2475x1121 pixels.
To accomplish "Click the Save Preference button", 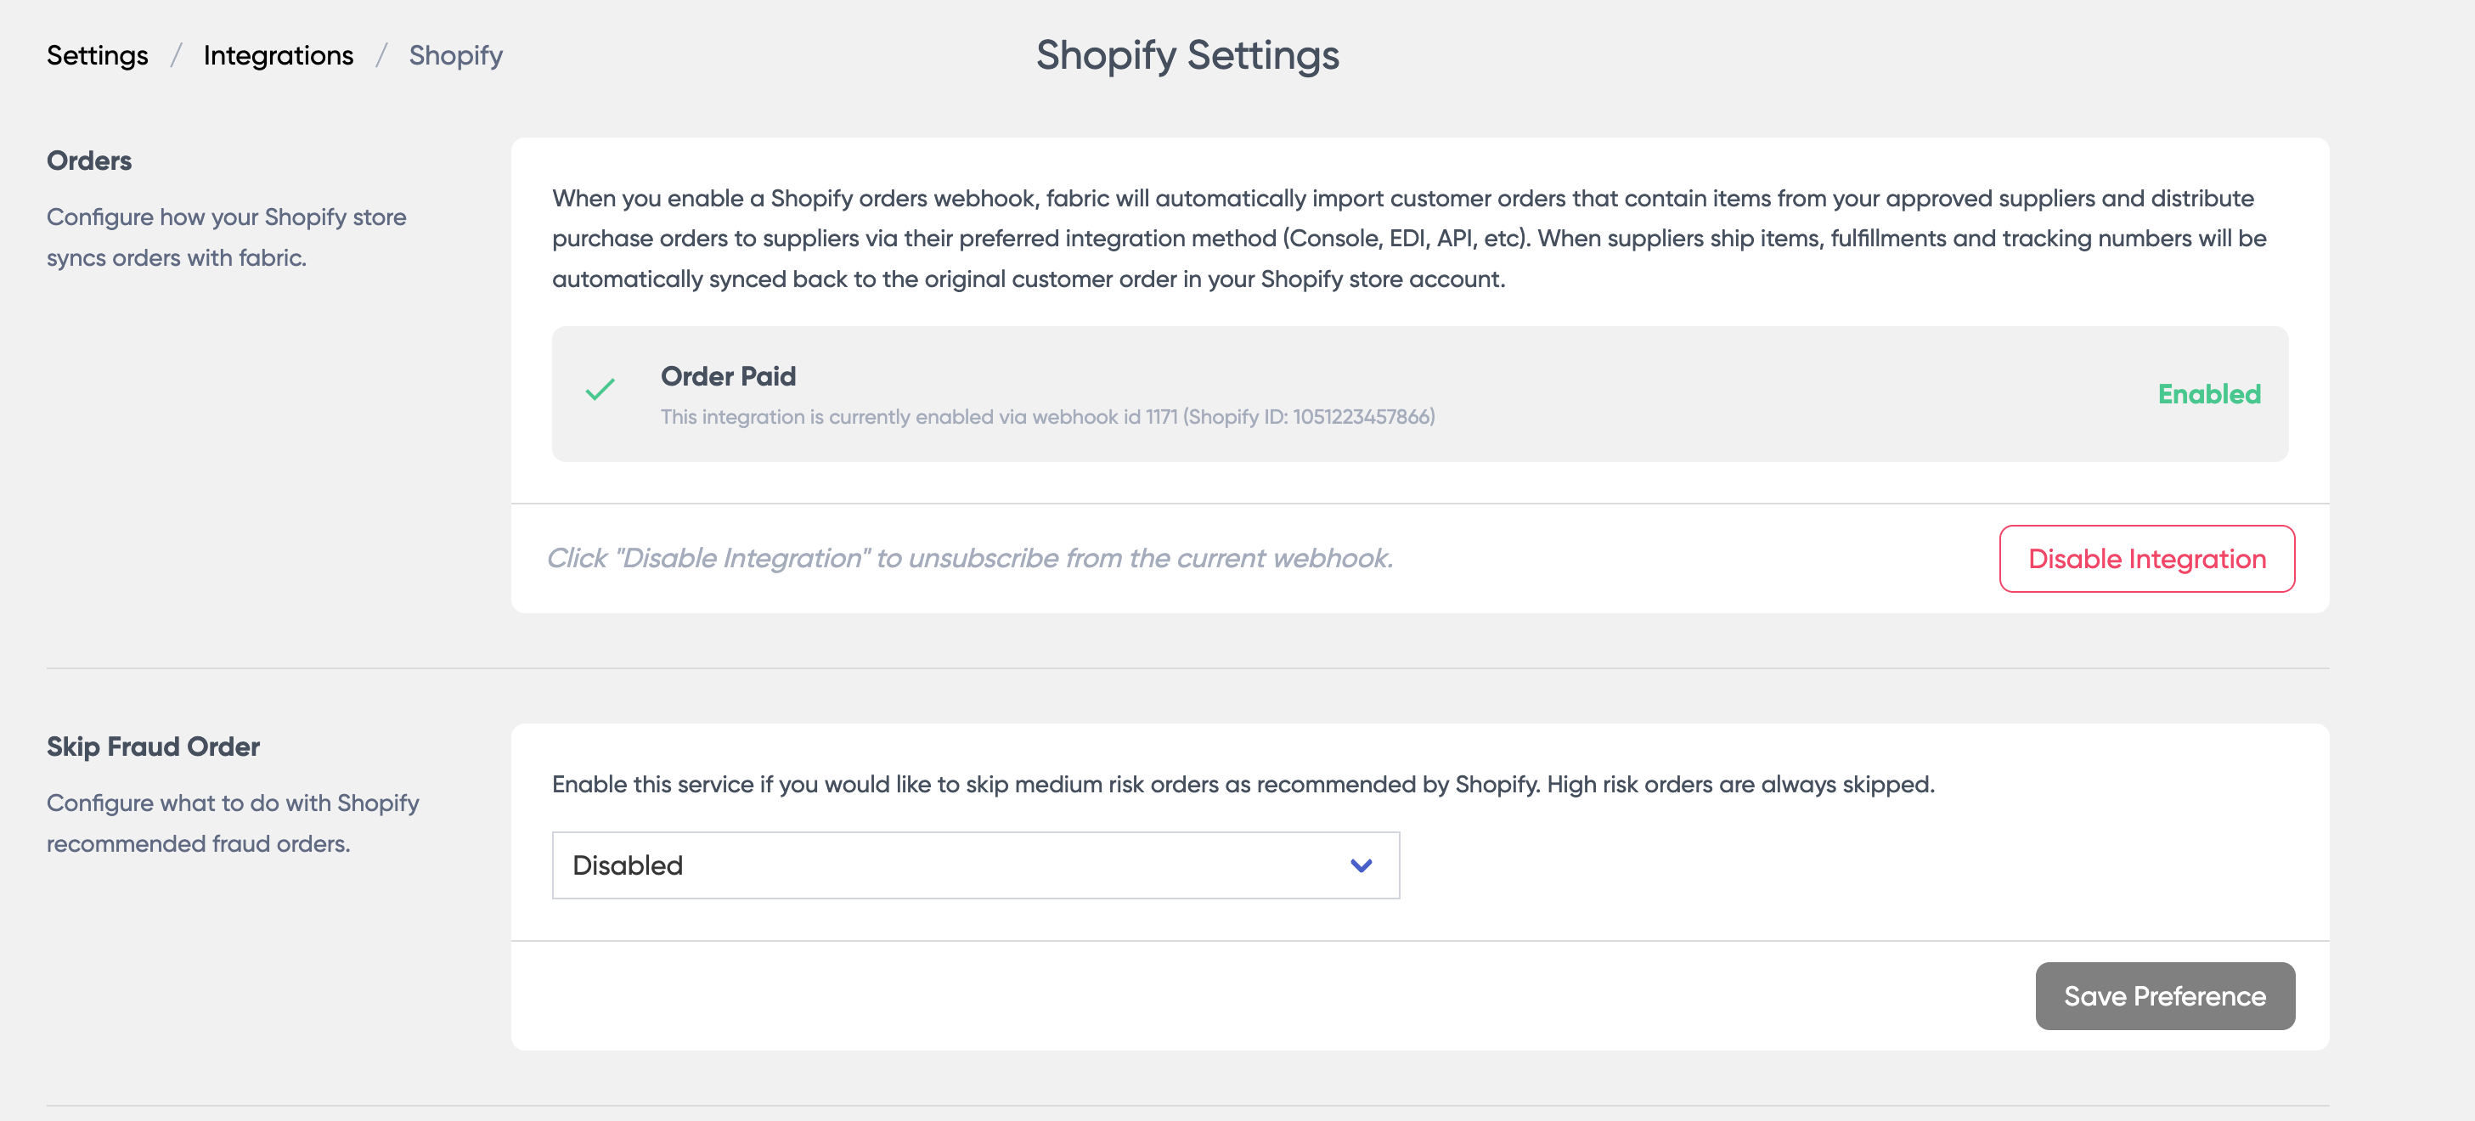I will click(2163, 996).
